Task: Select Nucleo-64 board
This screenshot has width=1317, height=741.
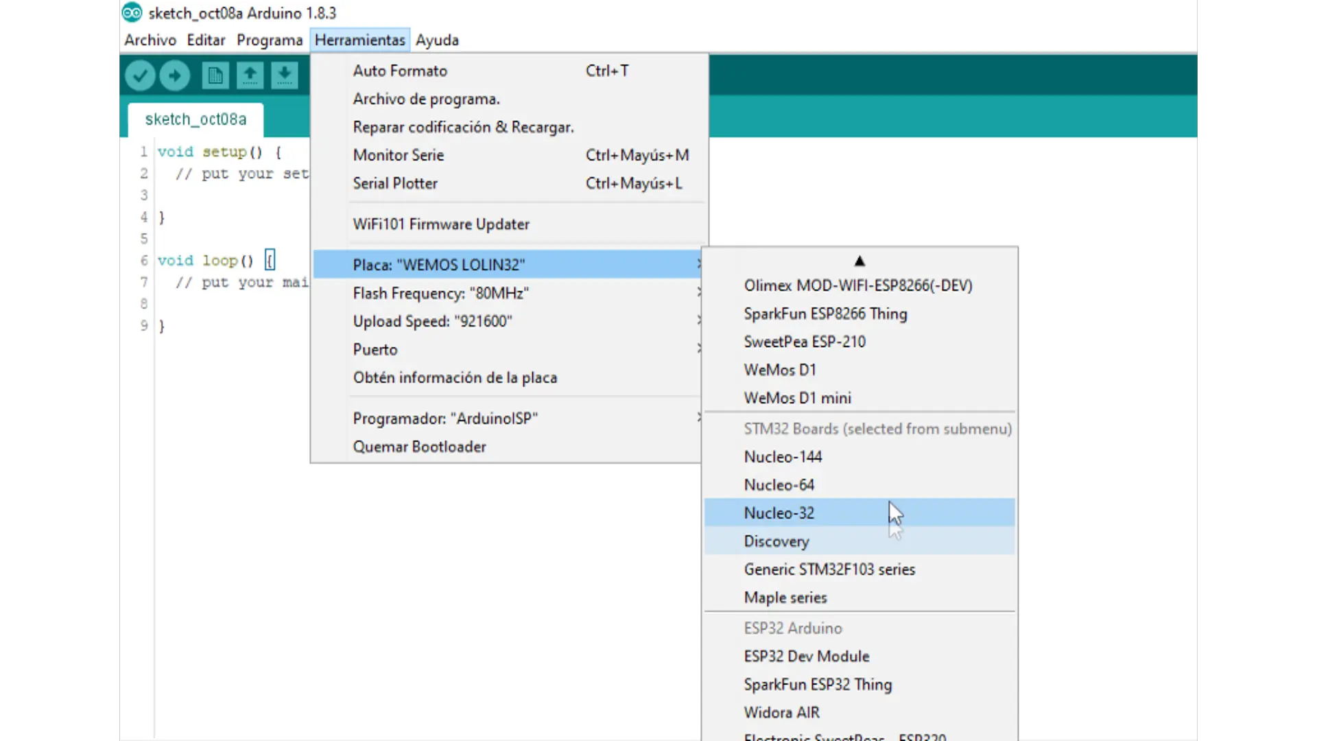Action: point(859,485)
